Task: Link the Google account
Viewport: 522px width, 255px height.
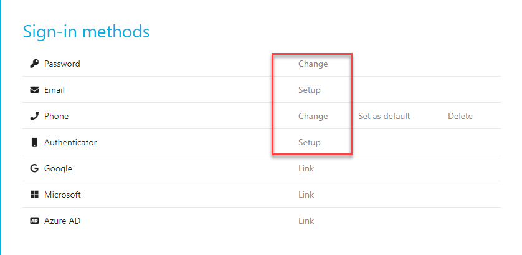Action: [x=306, y=168]
